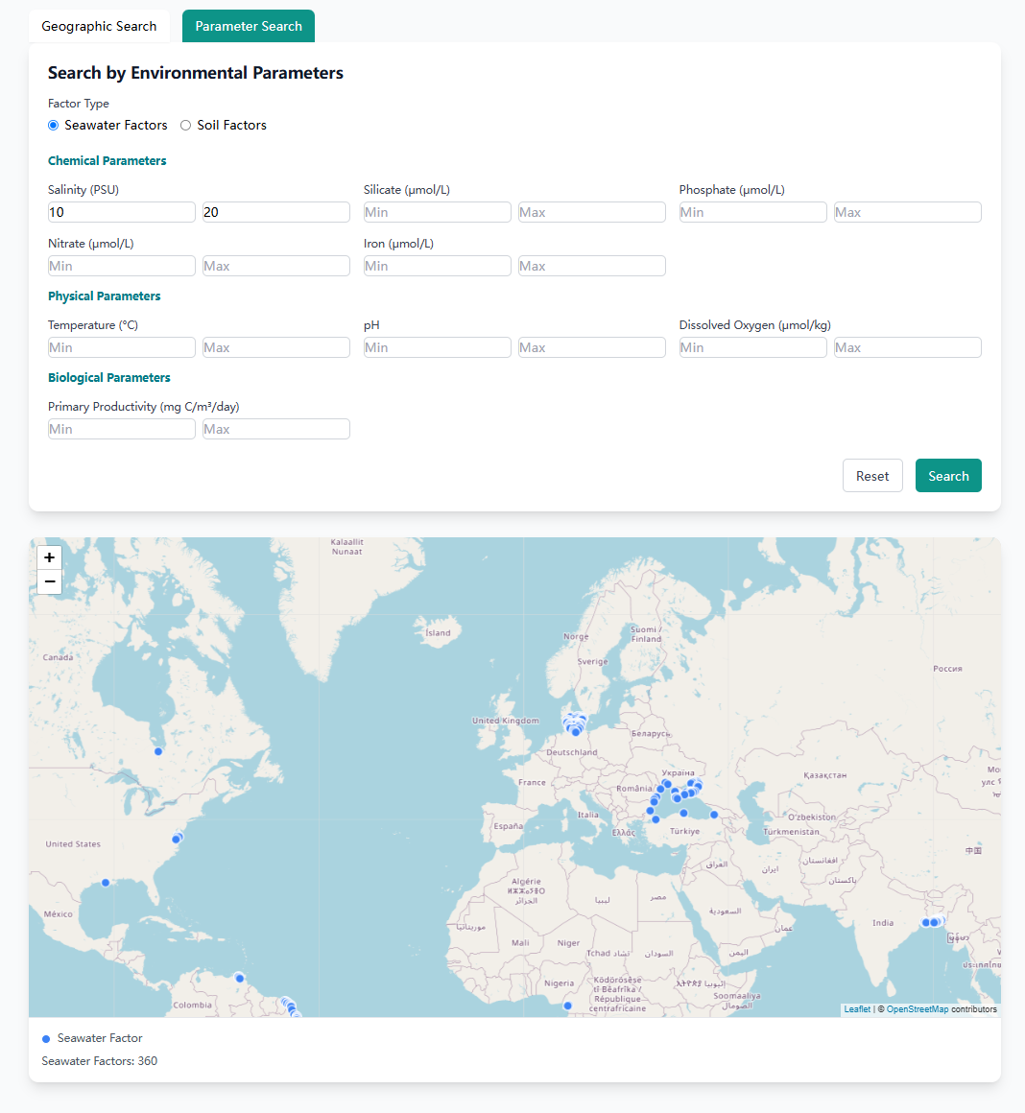Focus the Salinity minimum field showing 10

121,212
